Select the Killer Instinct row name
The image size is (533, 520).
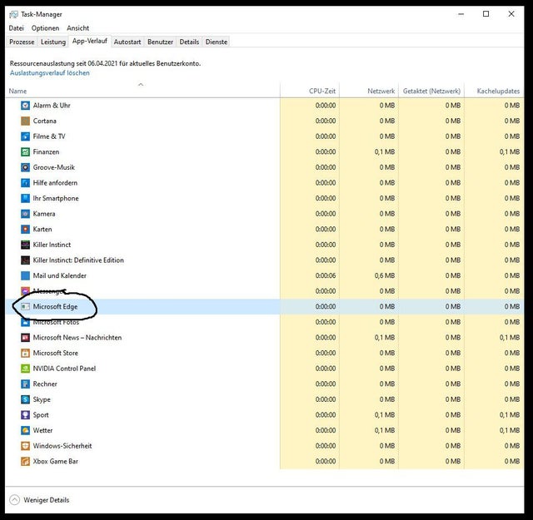52,245
